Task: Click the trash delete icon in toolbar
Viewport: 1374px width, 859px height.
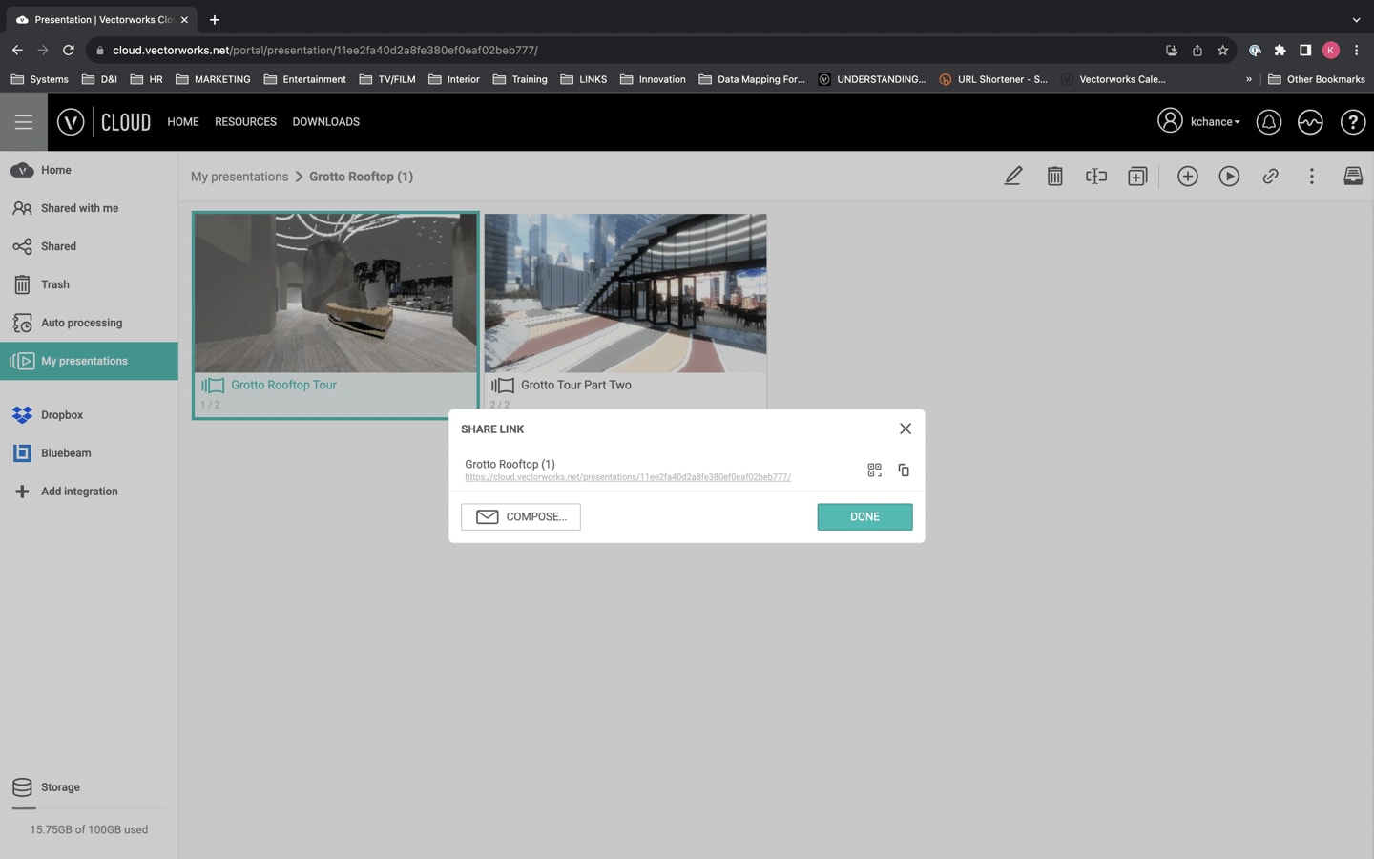Action: pos(1054,177)
